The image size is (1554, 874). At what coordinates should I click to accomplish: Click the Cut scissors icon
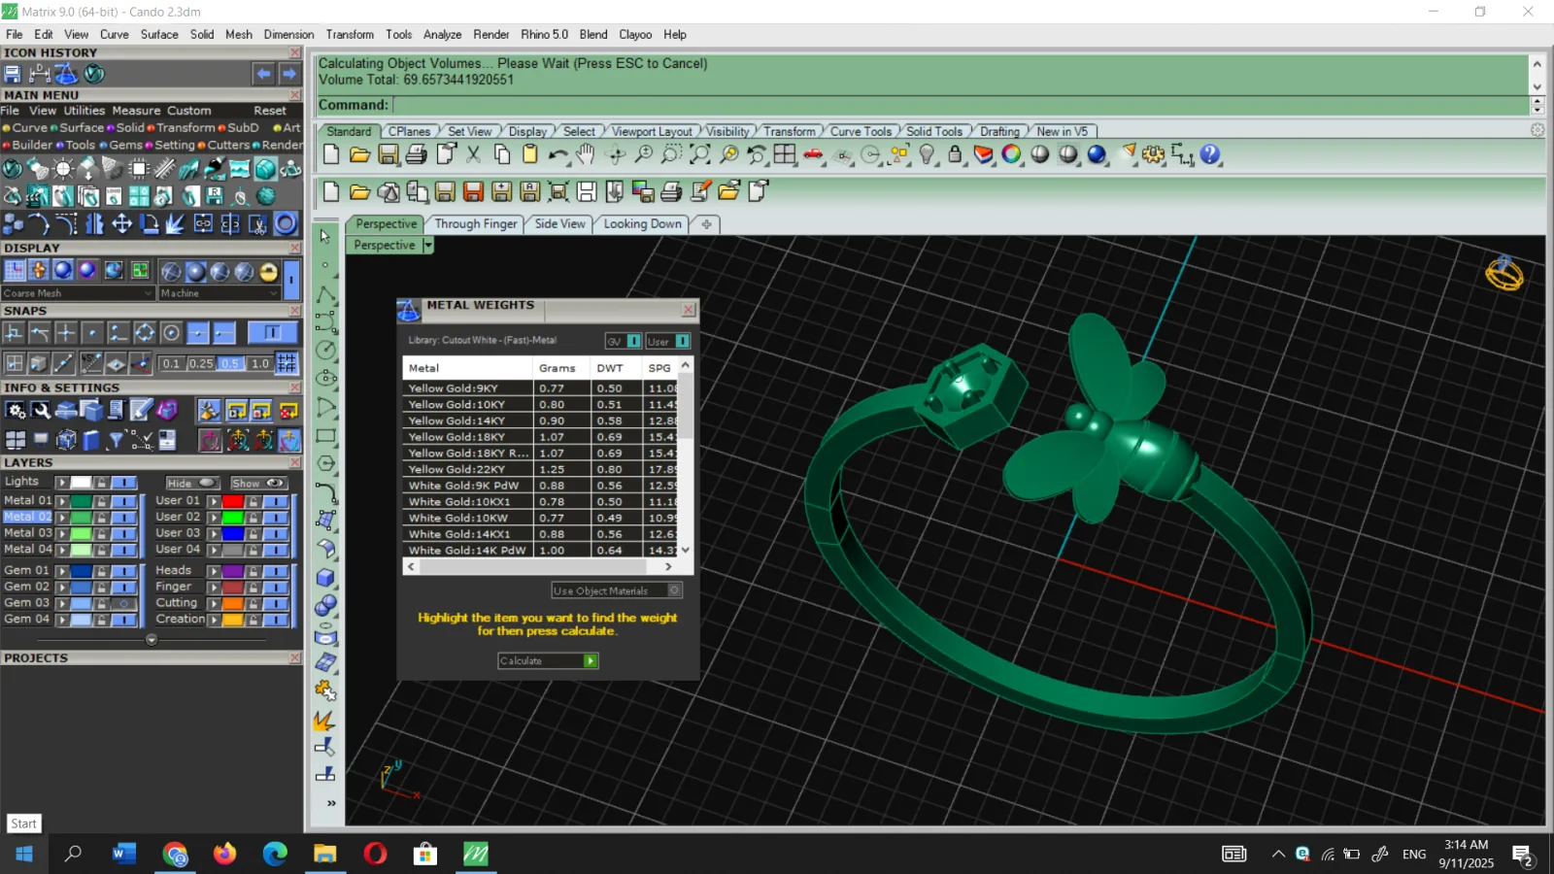point(474,154)
